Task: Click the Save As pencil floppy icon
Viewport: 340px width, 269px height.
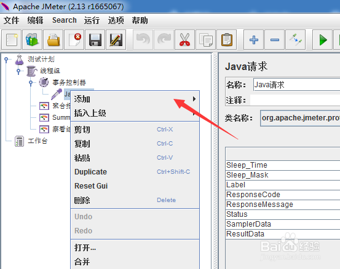Action: (116, 40)
